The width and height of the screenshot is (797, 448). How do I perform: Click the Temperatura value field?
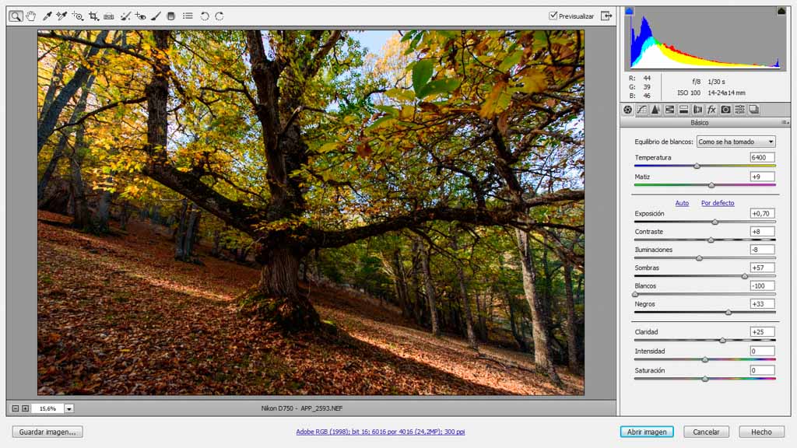pos(762,157)
